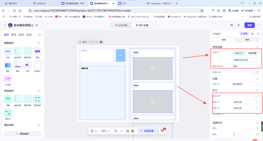
Task: Click the 添加组件 button
Action: (x=23, y=134)
